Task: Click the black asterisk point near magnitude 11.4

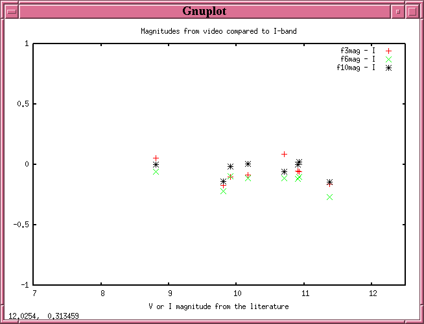Action: click(329, 182)
